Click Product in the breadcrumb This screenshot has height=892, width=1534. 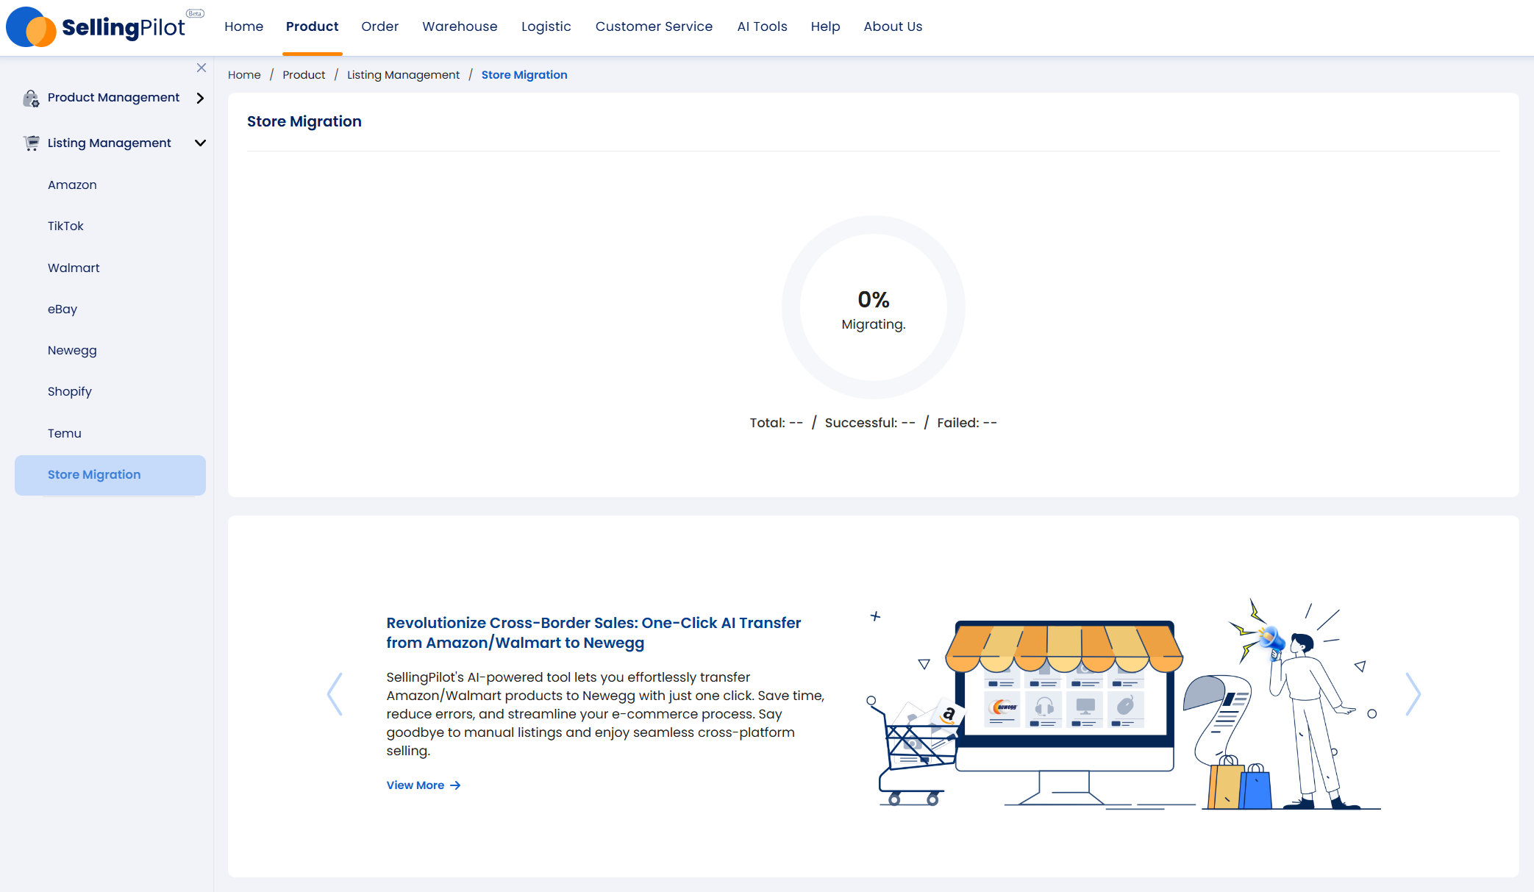pos(304,75)
